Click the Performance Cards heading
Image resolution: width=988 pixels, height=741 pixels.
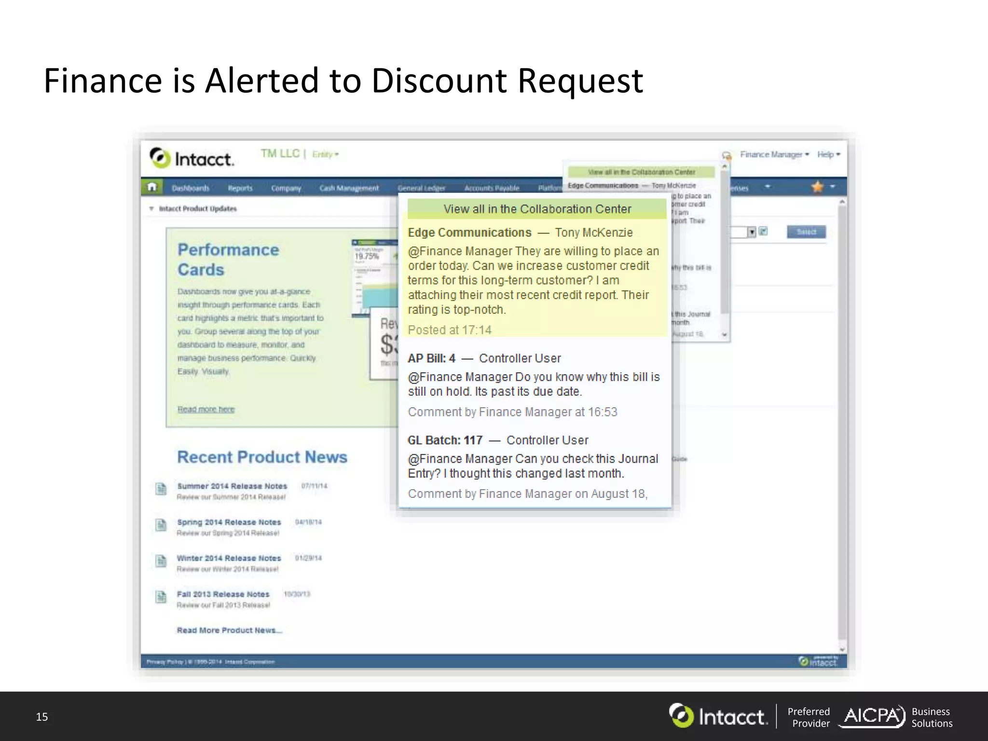[228, 260]
